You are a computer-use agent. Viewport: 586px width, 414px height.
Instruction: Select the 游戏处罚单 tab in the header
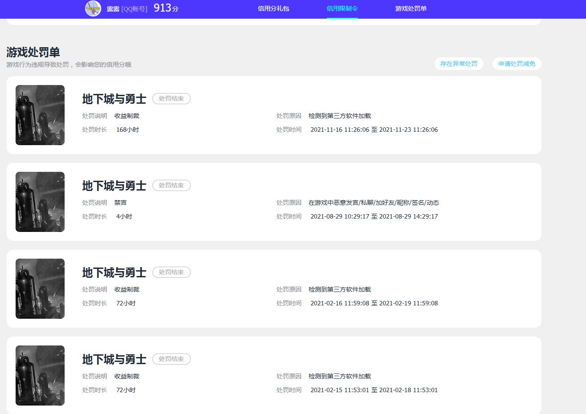pos(411,8)
